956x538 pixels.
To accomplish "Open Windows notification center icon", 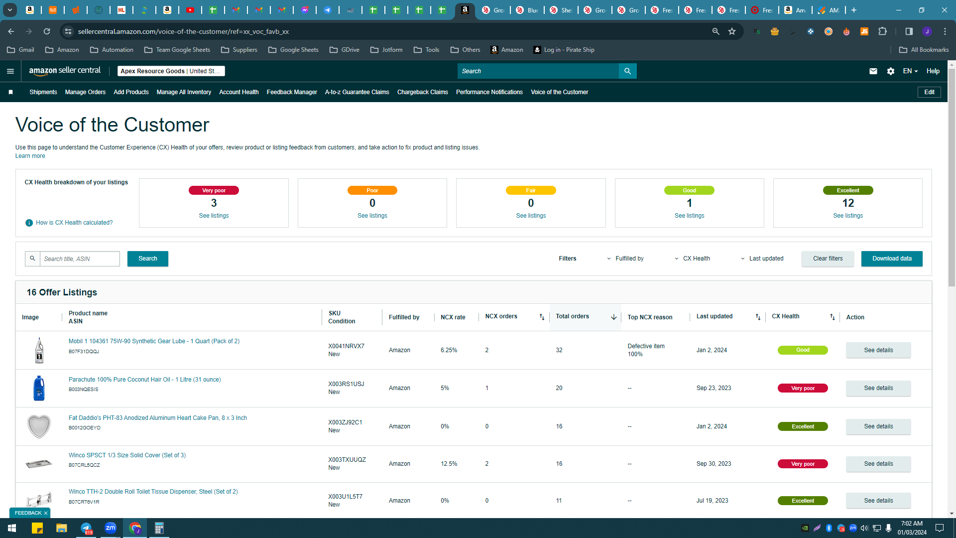I will tap(940, 528).
